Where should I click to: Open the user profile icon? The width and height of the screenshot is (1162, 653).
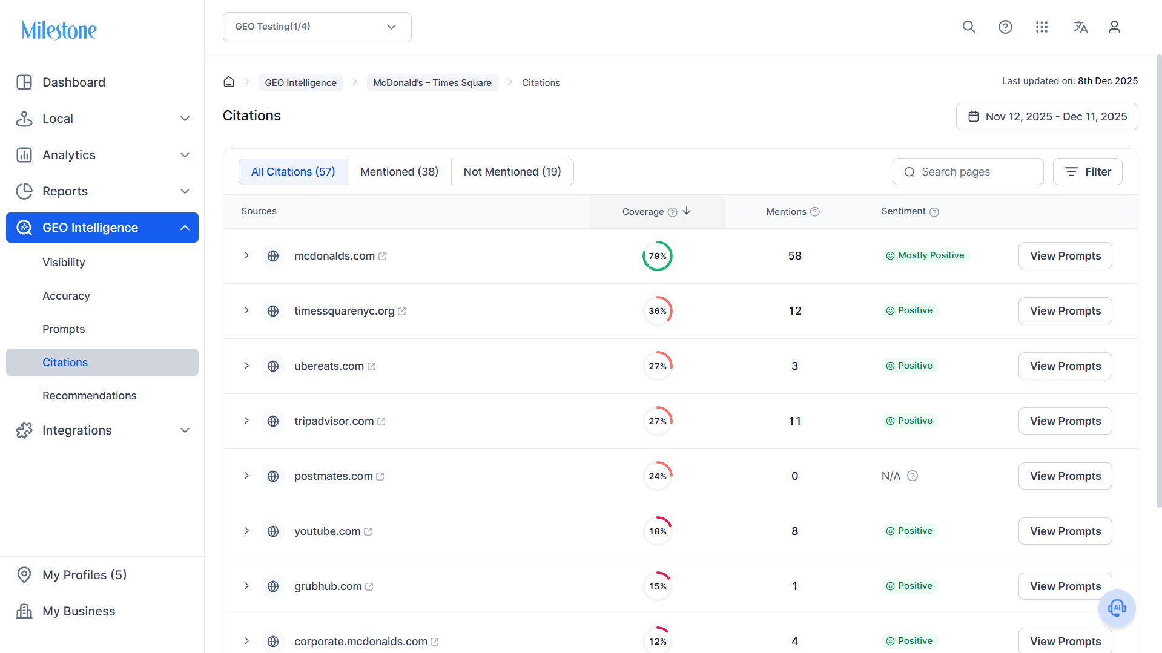tap(1114, 27)
